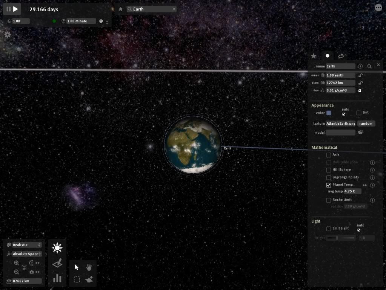Viewport: 386px width, 290px height.
Task: Select the hand pan tool
Action: click(x=89, y=267)
